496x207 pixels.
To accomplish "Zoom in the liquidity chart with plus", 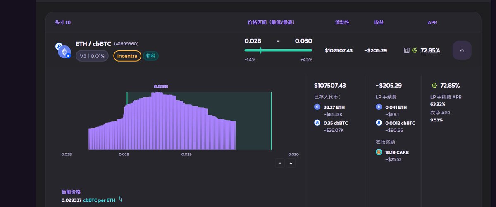I will [x=291, y=163].
